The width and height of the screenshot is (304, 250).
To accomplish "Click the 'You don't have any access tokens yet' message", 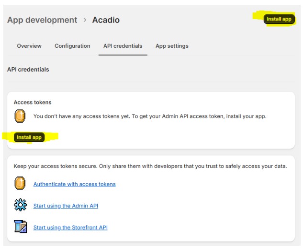I will click(150, 116).
